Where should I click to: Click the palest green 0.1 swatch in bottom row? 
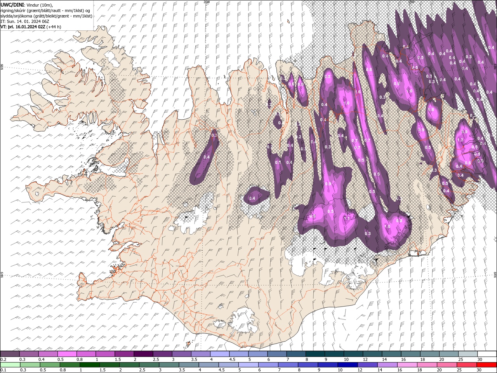click(x=10, y=365)
